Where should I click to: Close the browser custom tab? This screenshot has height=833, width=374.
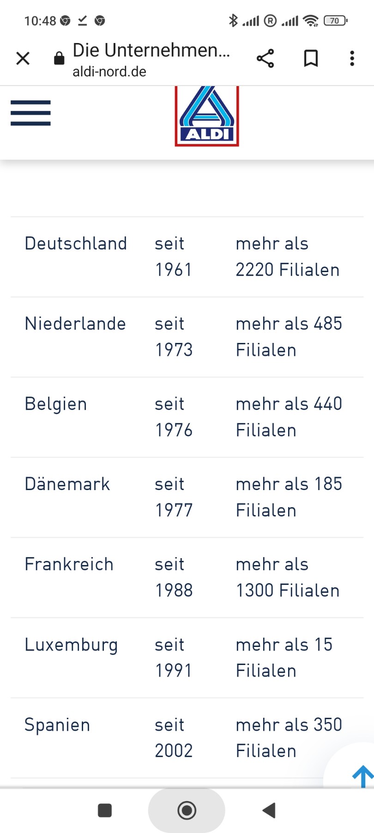coord(23,58)
